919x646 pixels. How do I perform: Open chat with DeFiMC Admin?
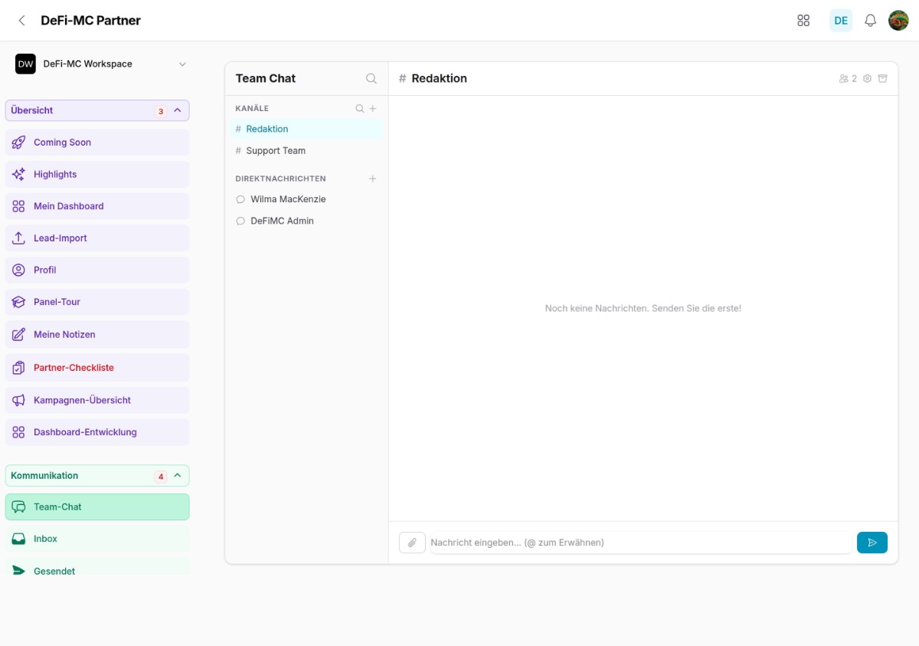pyautogui.click(x=306, y=221)
